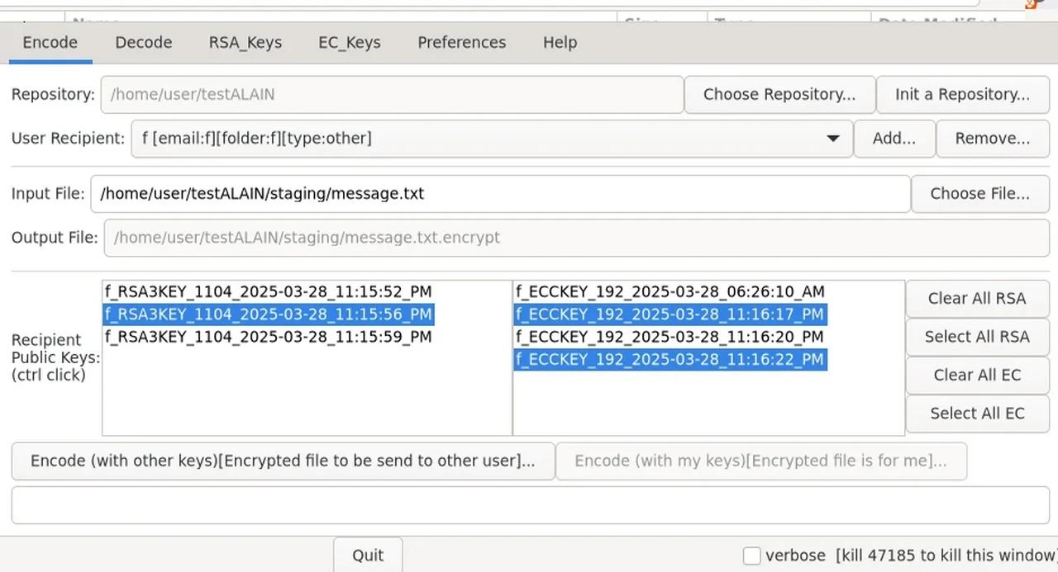Click the Select All RSA button

977,337
